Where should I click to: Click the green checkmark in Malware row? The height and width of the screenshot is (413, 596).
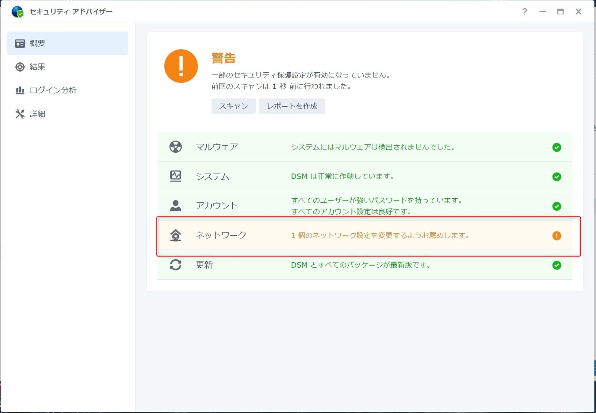click(x=557, y=147)
